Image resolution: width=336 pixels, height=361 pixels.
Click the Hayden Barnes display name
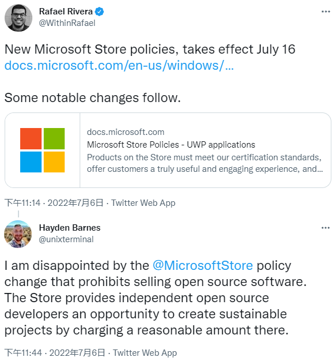tap(70, 228)
